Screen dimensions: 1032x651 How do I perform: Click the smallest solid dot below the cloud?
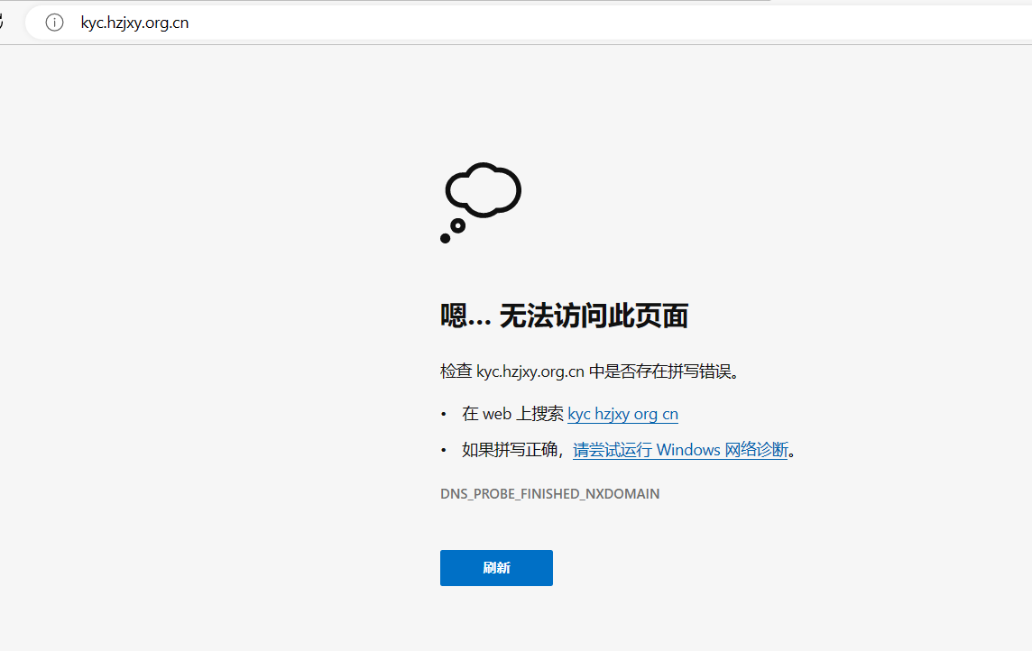pos(445,238)
